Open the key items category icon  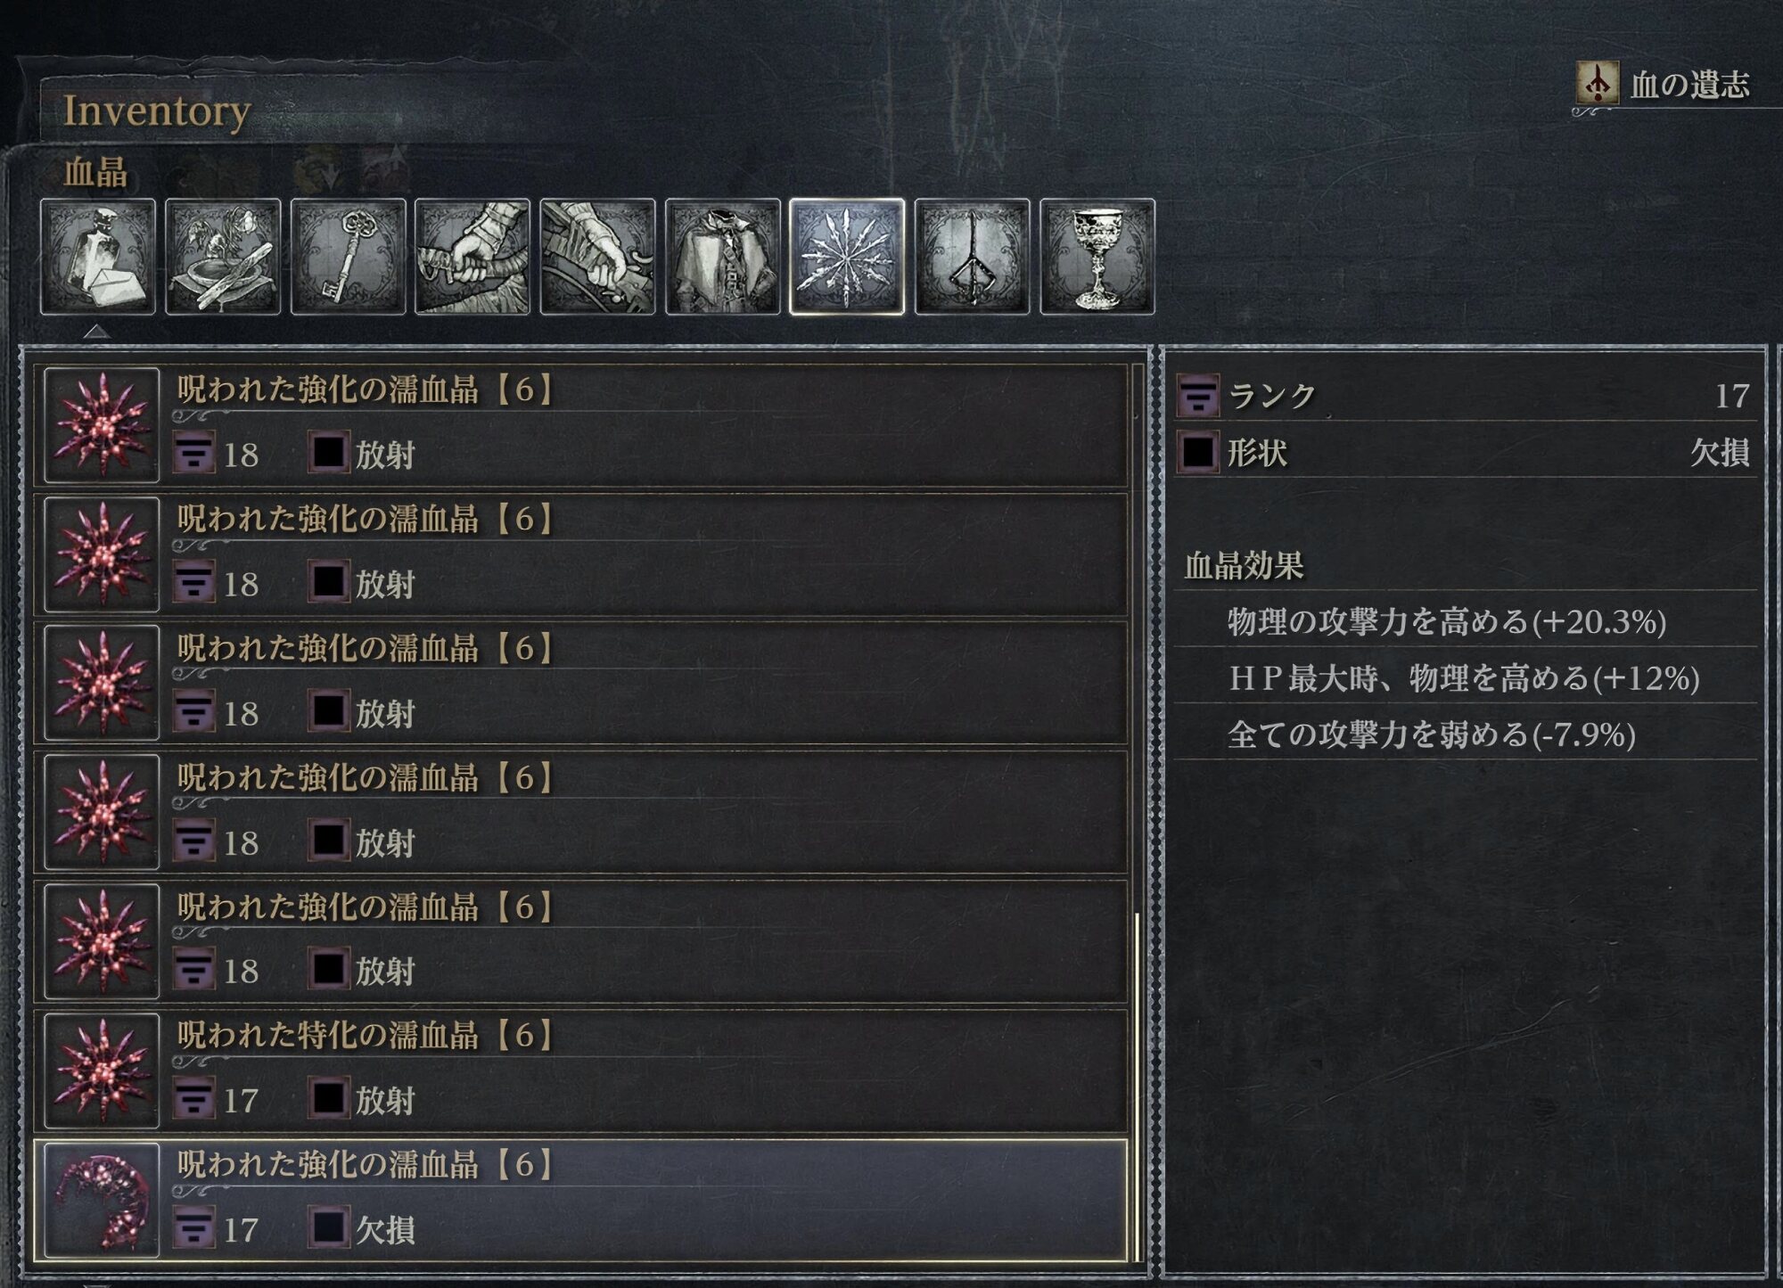[349, 257]
